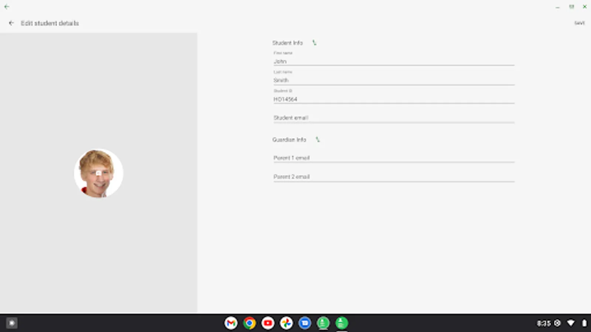The image size is (591, 332).
Task: Edit the Student Info section
Action: [314, 42]
